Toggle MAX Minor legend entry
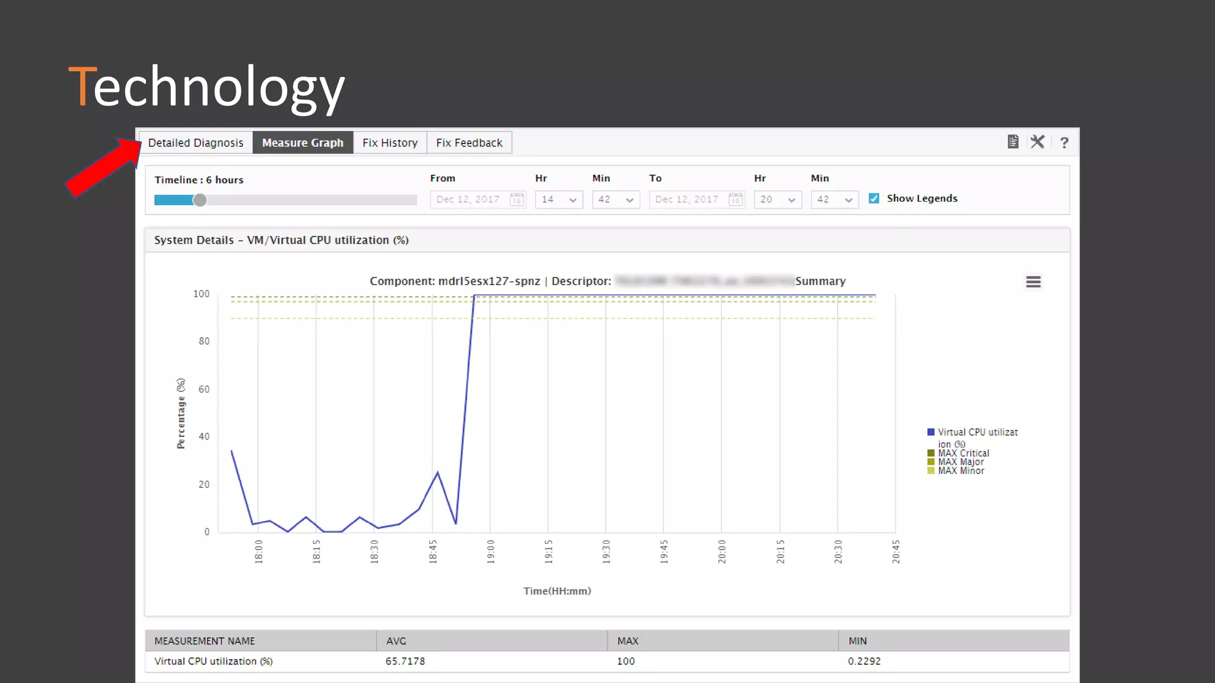 [960, 471]
